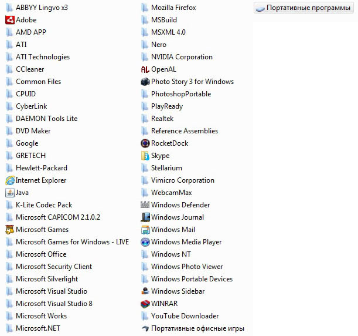Screen dimensions: 358x336
Task: Select the Windows Photo Viewer label
Action: coord(187,267)
